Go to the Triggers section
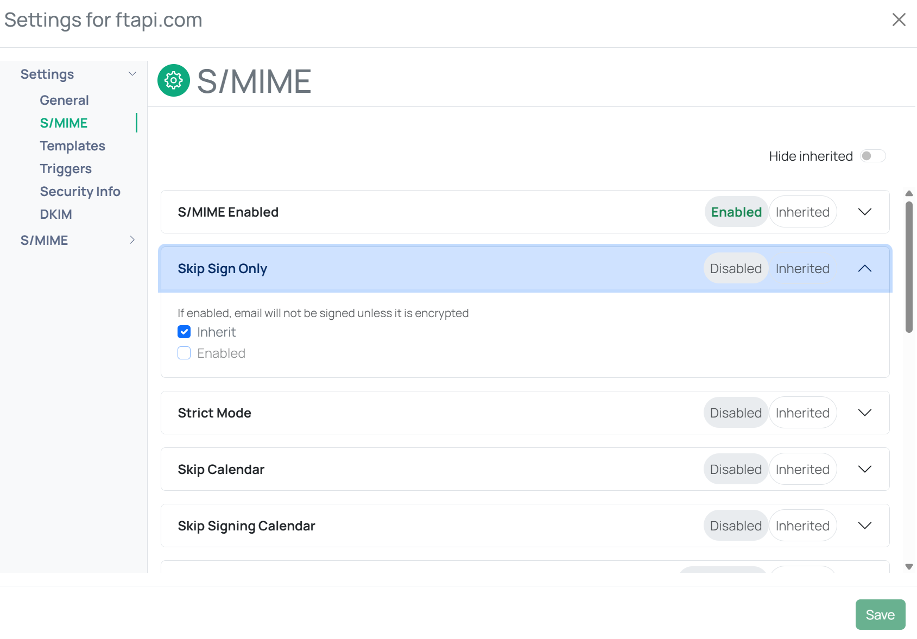This screenshot has width=917, height=639. point(66,169)
